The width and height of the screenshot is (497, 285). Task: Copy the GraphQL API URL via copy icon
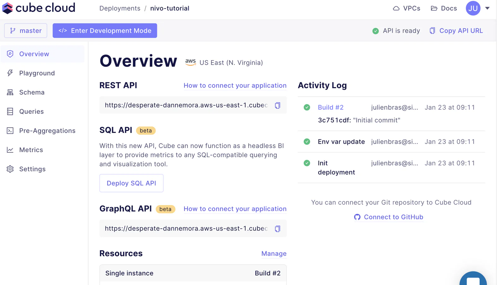pos(277,229)
